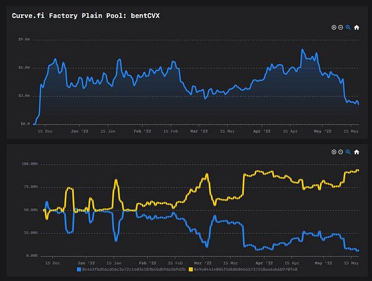Click the 15 May label on top chart
This screenshot has width=372, height=281.
pyautogui.click(x=351, y=131)
